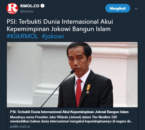Click tweet text 'Kepemimpinan Jokowi Bangun Islam'
Image resolution: width=145 pixels, height=130 pixels.
[59, 29]
